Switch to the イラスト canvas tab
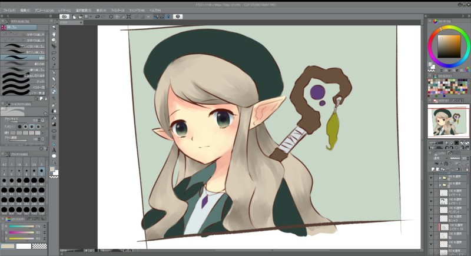471x256 pixels. click(71, 22)
